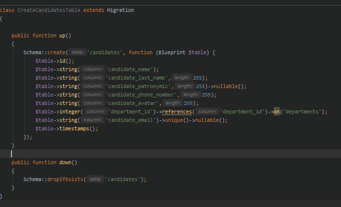The image size is (341, 207).
Task: Click nullable() on the patronymic line
Action: click(x=229, y=87)
